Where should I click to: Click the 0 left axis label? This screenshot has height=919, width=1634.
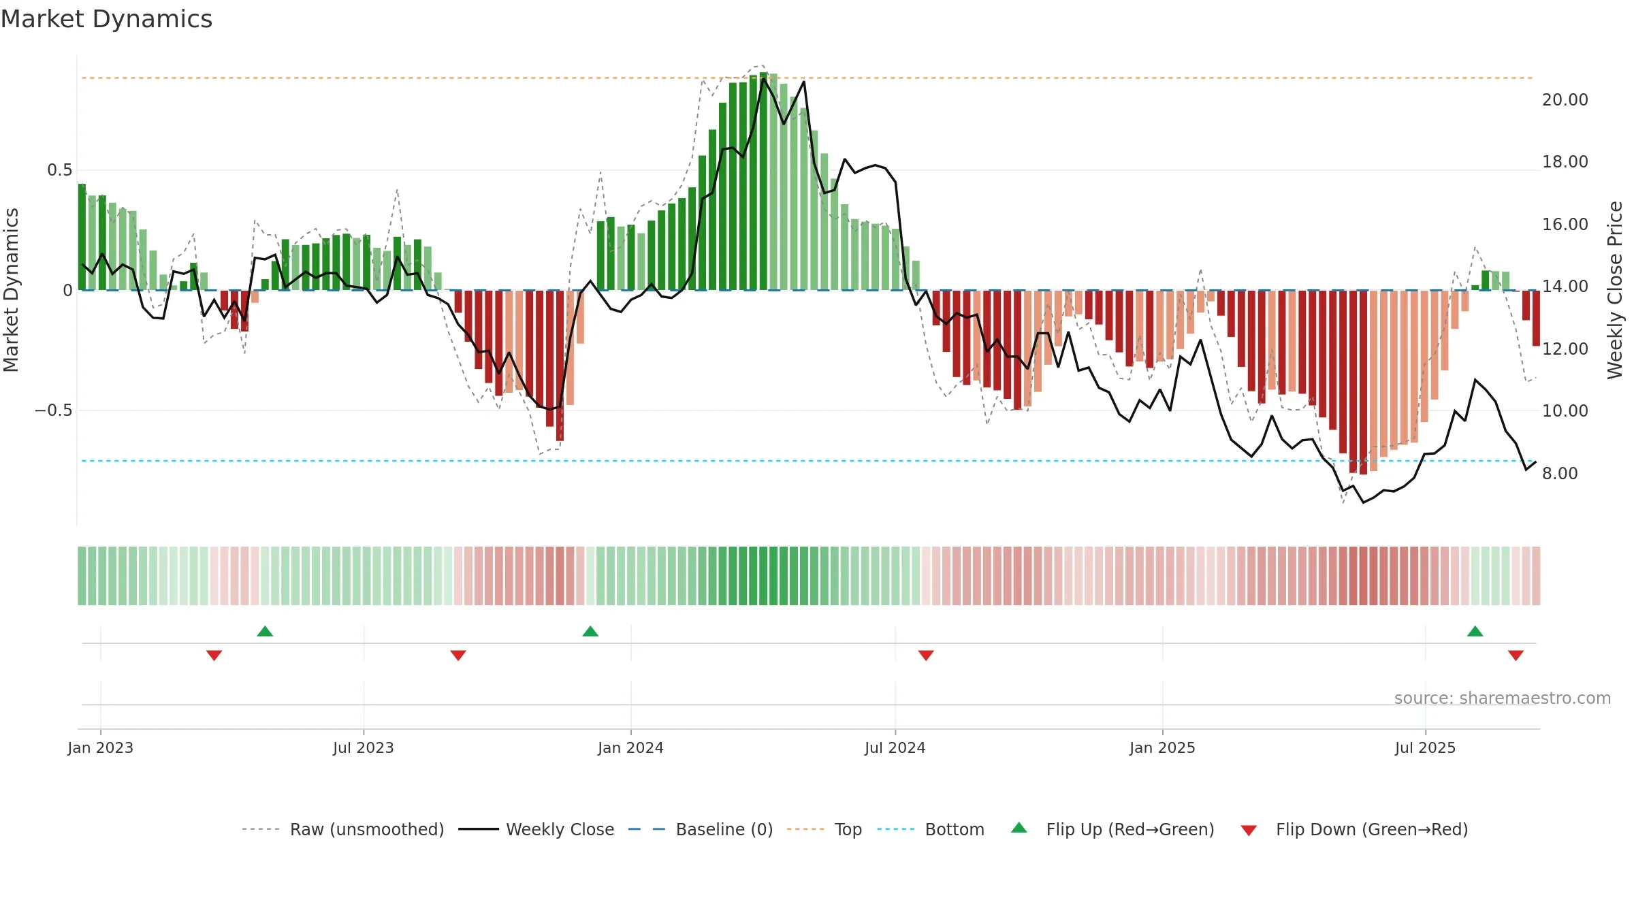tap(68, 291)
